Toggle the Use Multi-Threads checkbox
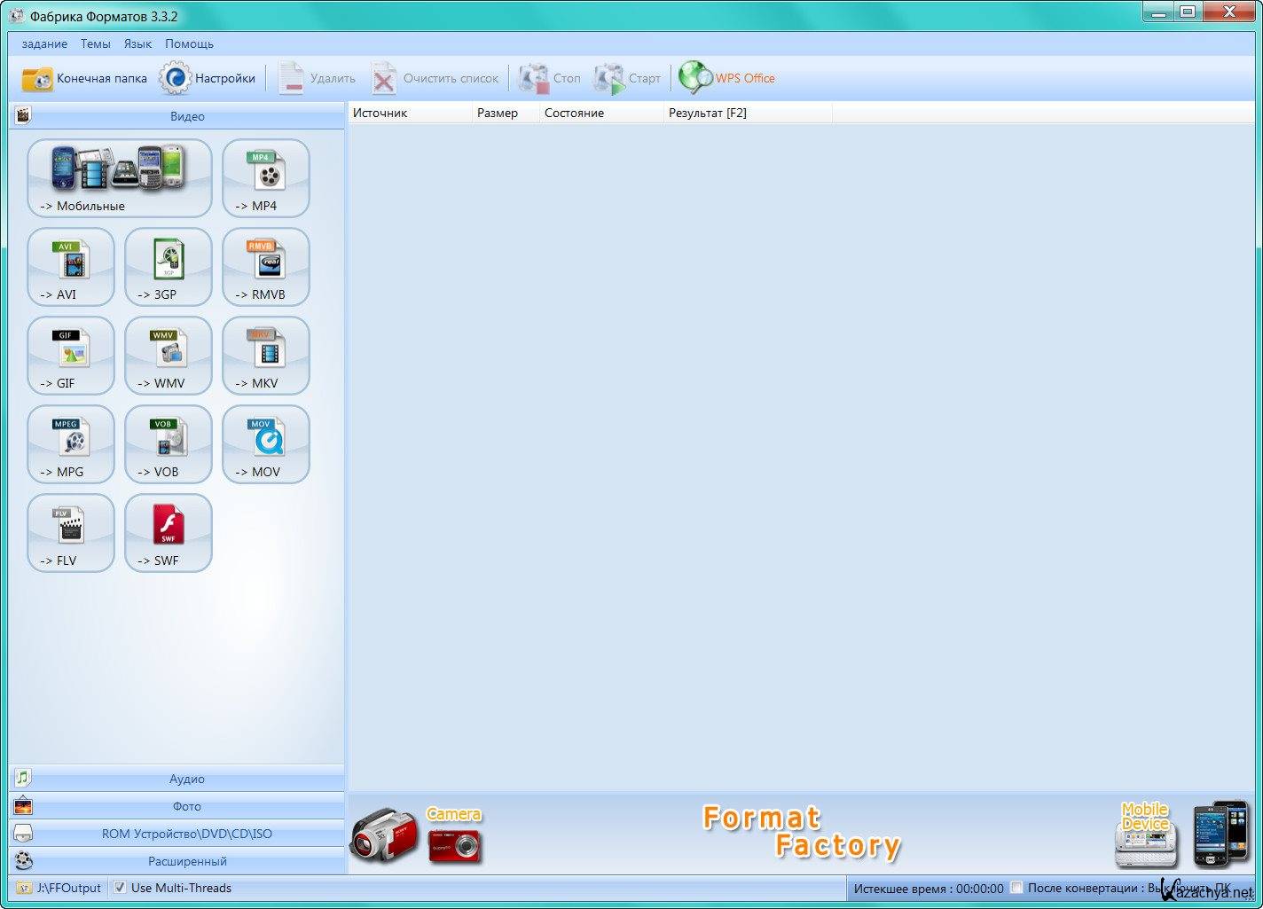The image size is (1263, 909). 120,888
